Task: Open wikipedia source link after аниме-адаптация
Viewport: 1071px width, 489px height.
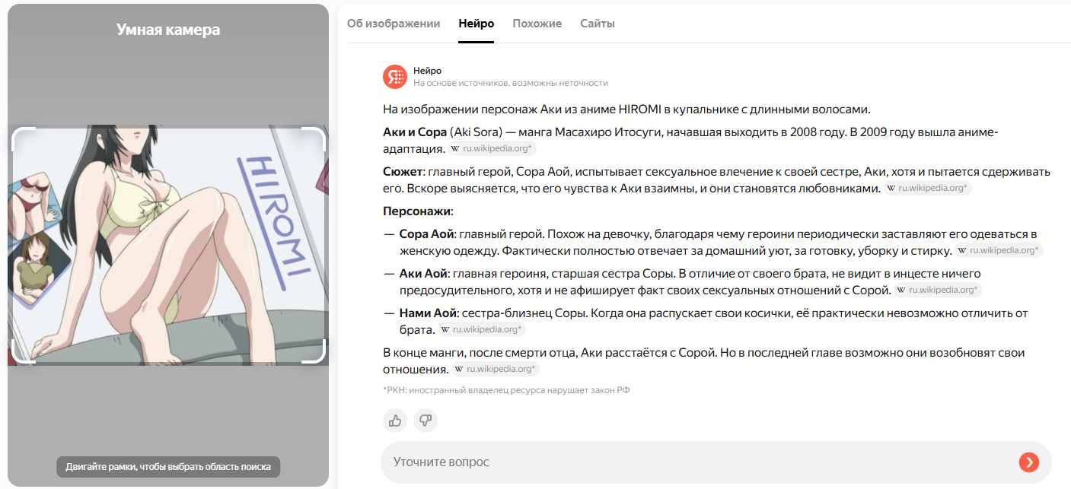Action: point(492,149)
